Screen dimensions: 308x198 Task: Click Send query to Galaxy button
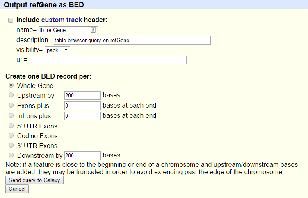point(34,180)
